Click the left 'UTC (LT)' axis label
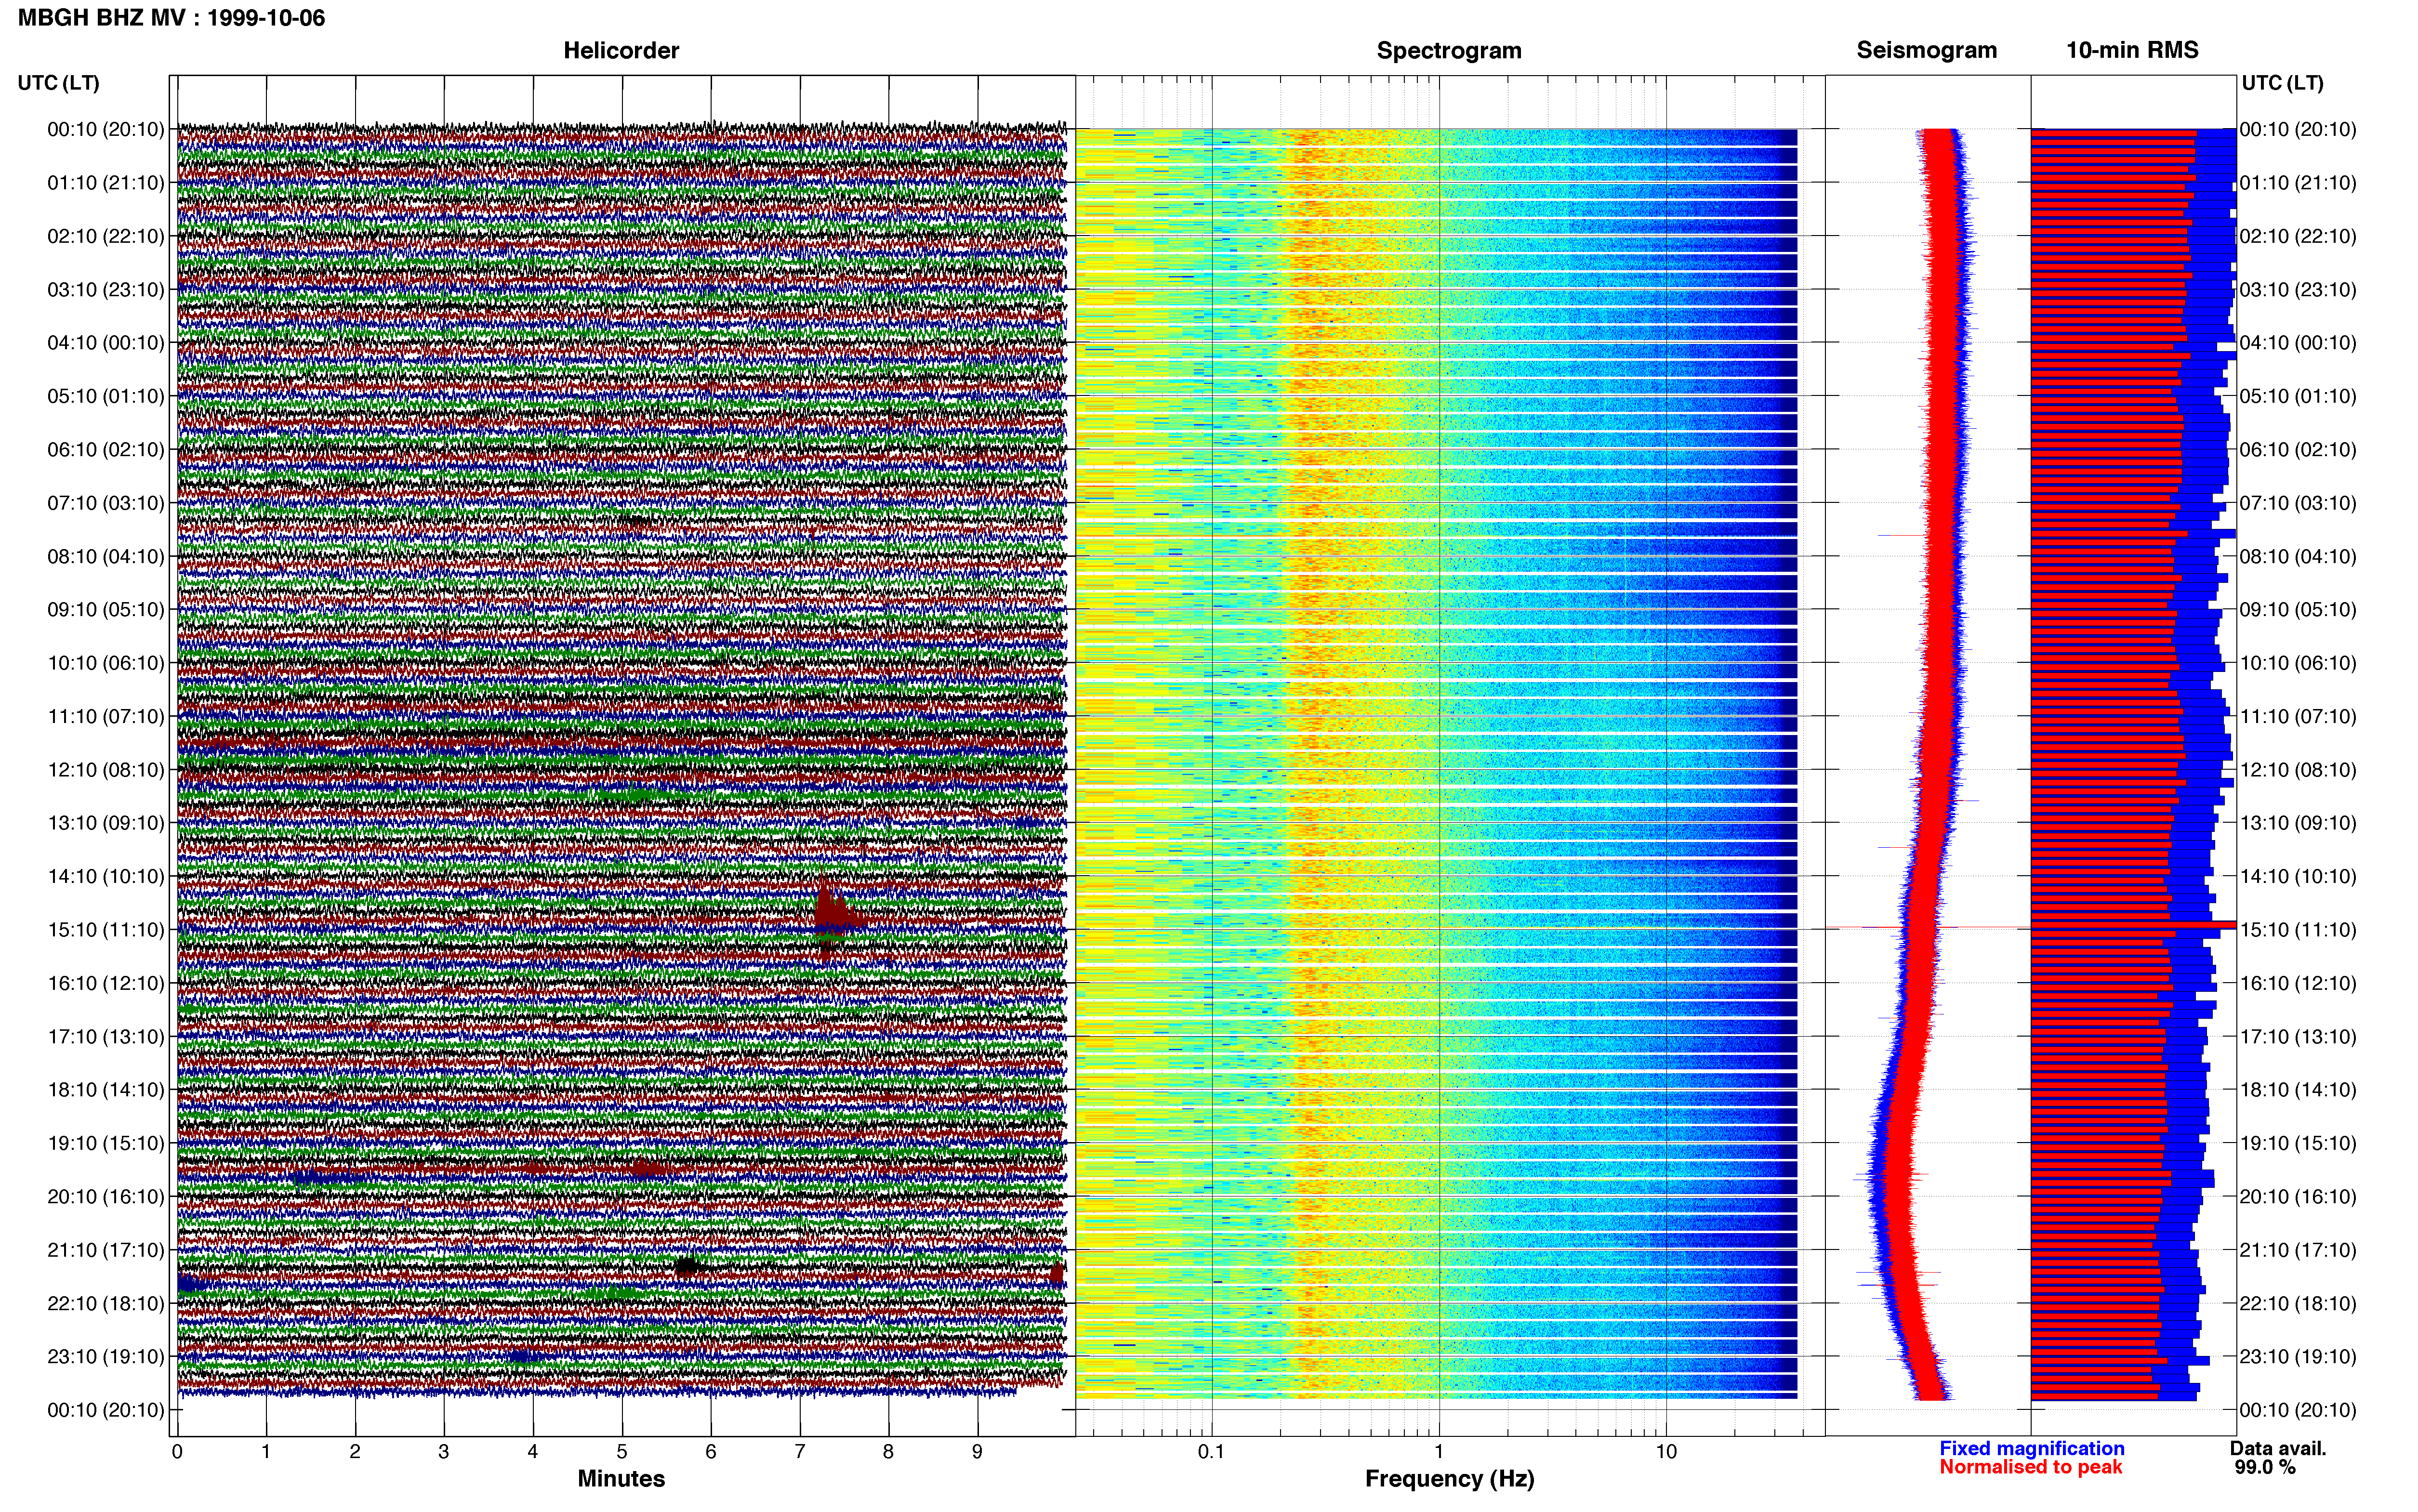This screenshot has width=2418, height=1512. [58, 83]
